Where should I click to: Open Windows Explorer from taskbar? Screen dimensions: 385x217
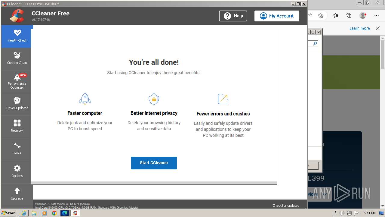click(x=34, y=213)
